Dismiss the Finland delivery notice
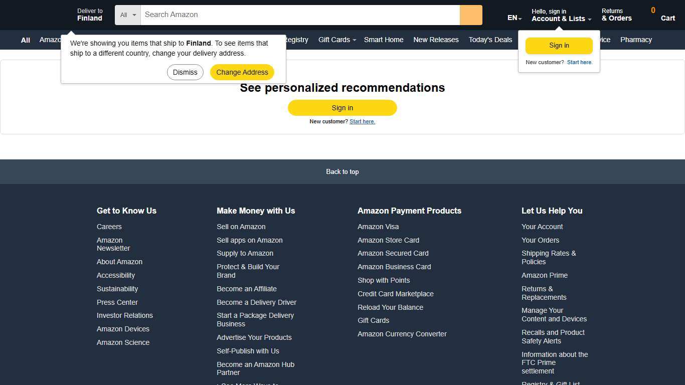 [x=185, y=72]
